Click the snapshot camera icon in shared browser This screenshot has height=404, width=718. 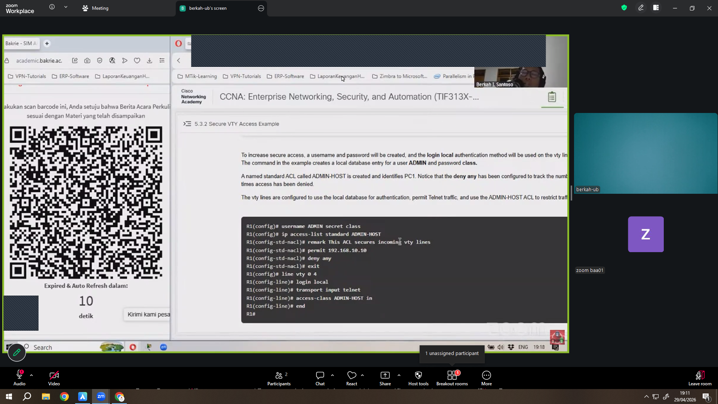click(87, 61)
